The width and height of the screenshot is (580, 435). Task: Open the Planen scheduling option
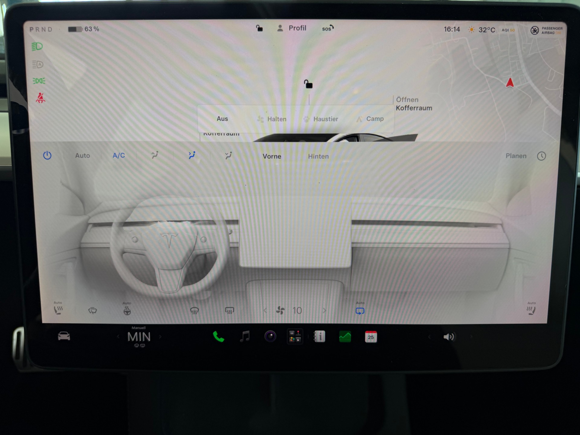(x=516, y=156)
